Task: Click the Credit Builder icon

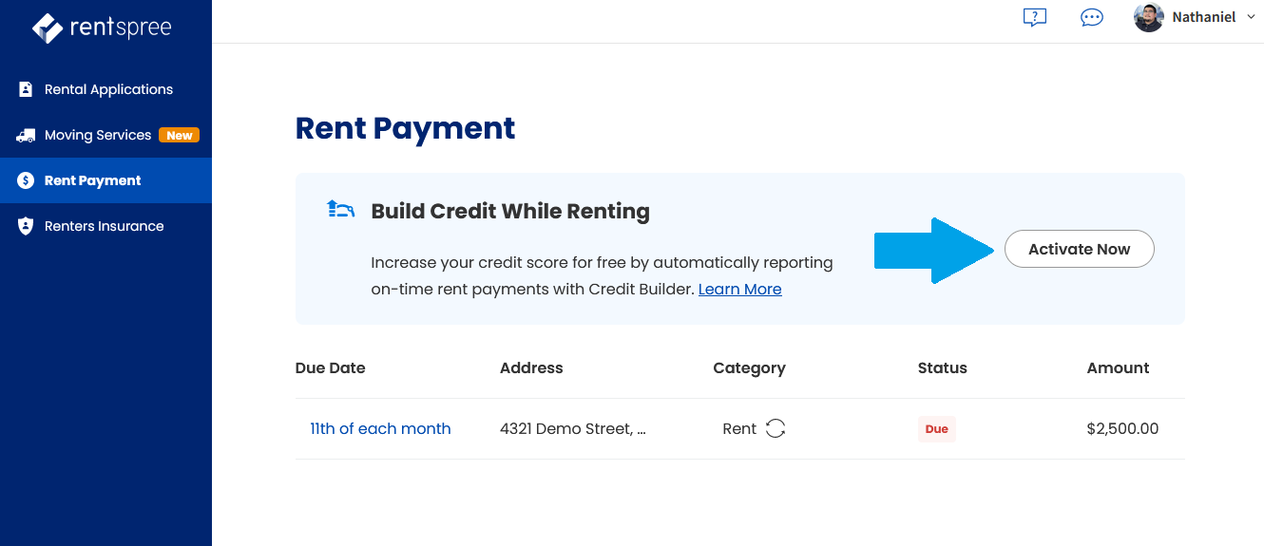Action: 340,210
